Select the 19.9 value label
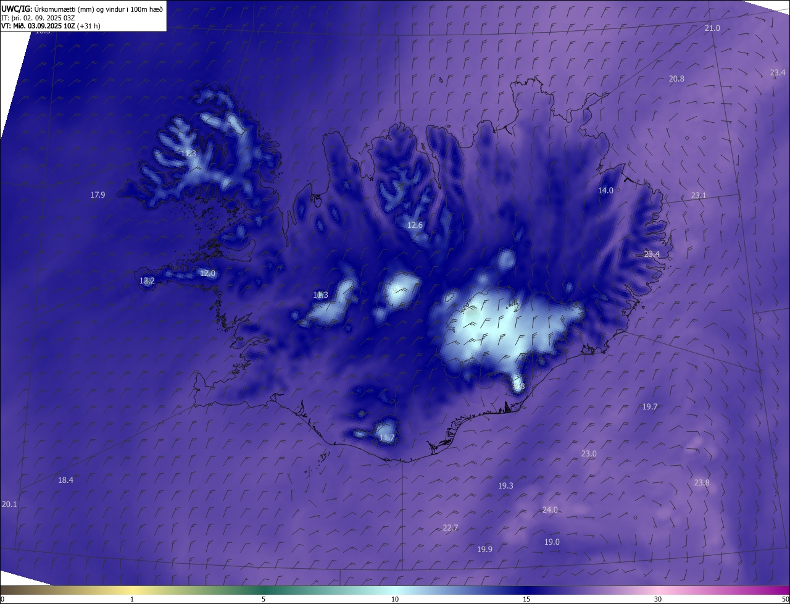This screenshot has width=790, height=604. pos(484,549)
